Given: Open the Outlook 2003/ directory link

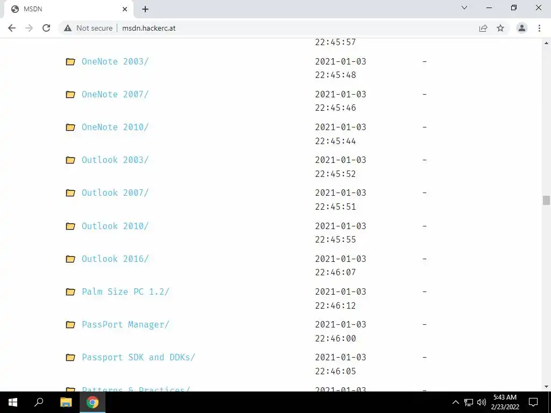Looking at the screenshot, I should tap(115, 160).
